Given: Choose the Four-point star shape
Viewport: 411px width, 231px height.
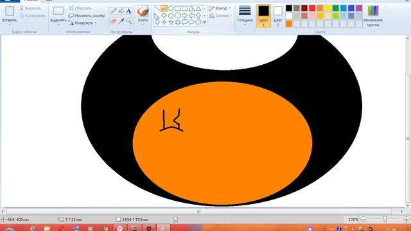Looking at the screenshot, I should 164,22.
